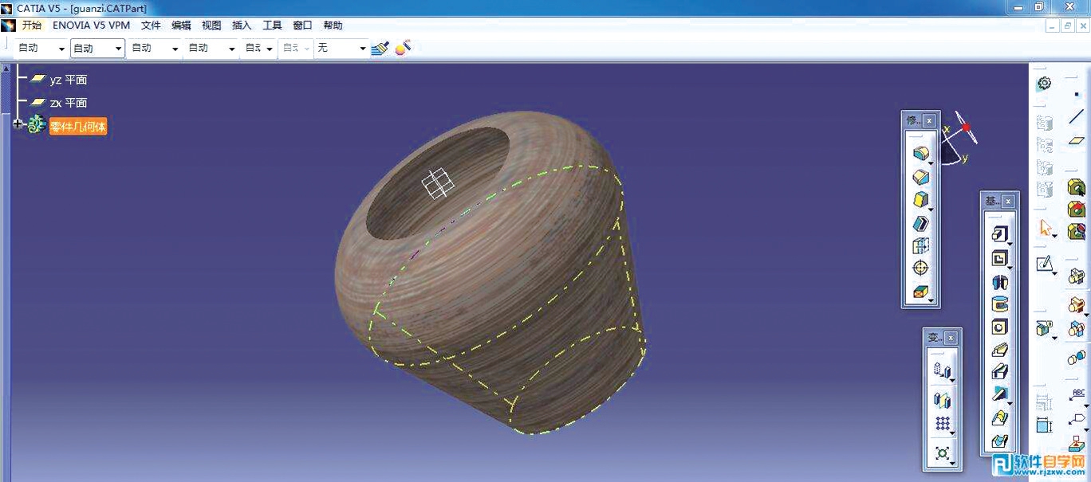Image resolution: width=1091 pixels, height=482 pixels.
Task: Select the Hole tool
Action: [x=999, y=327]
